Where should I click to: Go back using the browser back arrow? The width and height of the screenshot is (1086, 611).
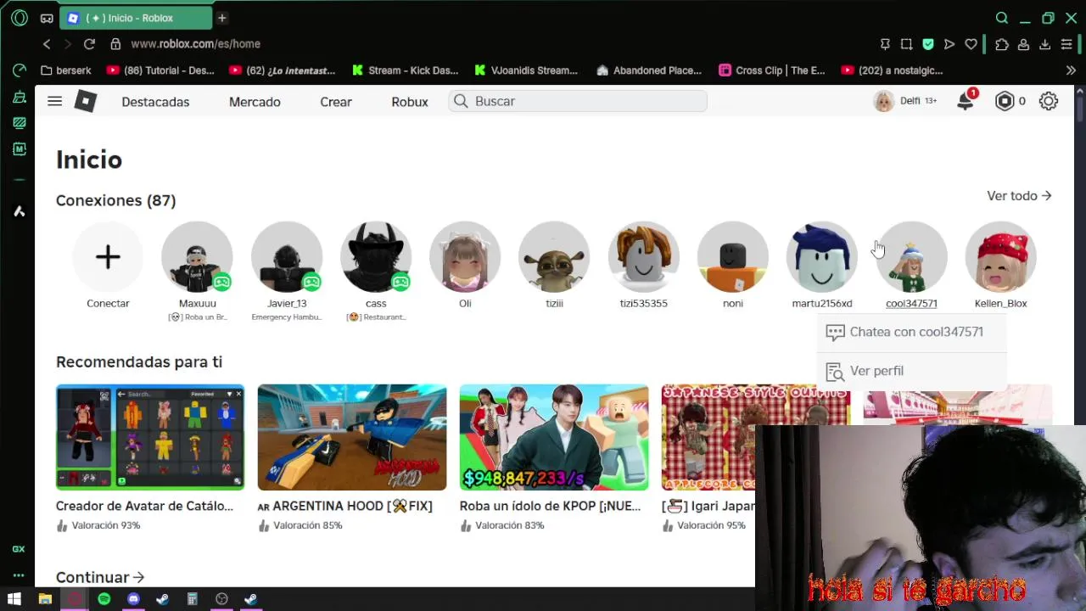point(47,44)
